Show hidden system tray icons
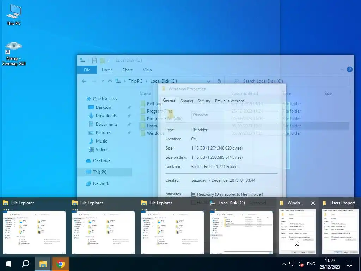This screenshot has height=271, width=361. coord(284,264)
